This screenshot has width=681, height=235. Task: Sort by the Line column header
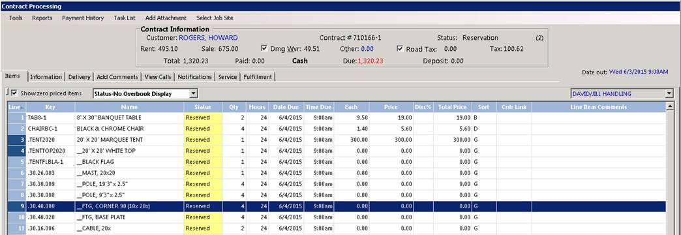[17, 107]
